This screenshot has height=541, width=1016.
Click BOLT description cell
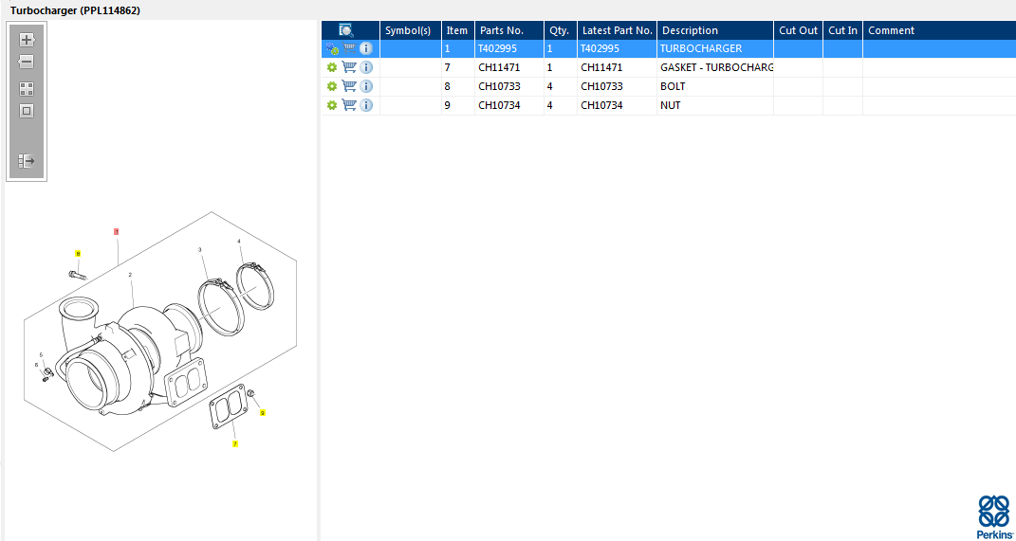pos(715,86)
